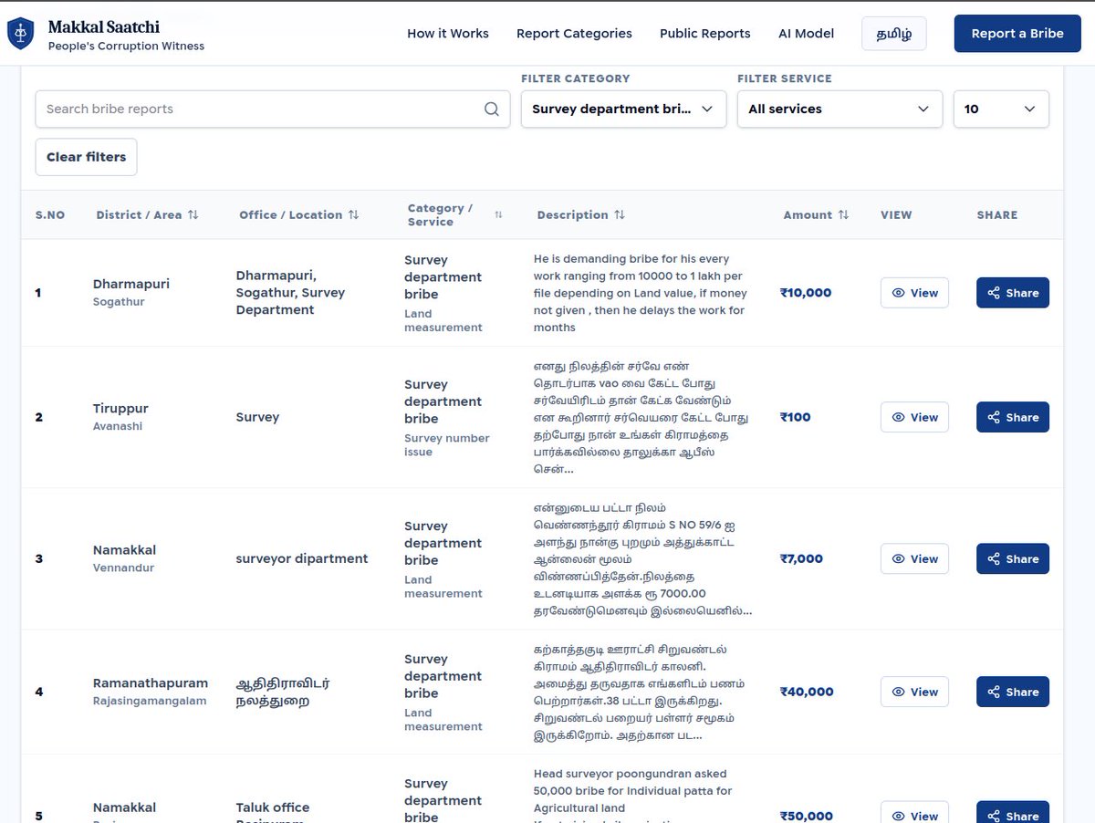View the Namakkal Vennandur report
This screenshot has width=1095, height=823.
pyautogui.click(x=914, y=558)
